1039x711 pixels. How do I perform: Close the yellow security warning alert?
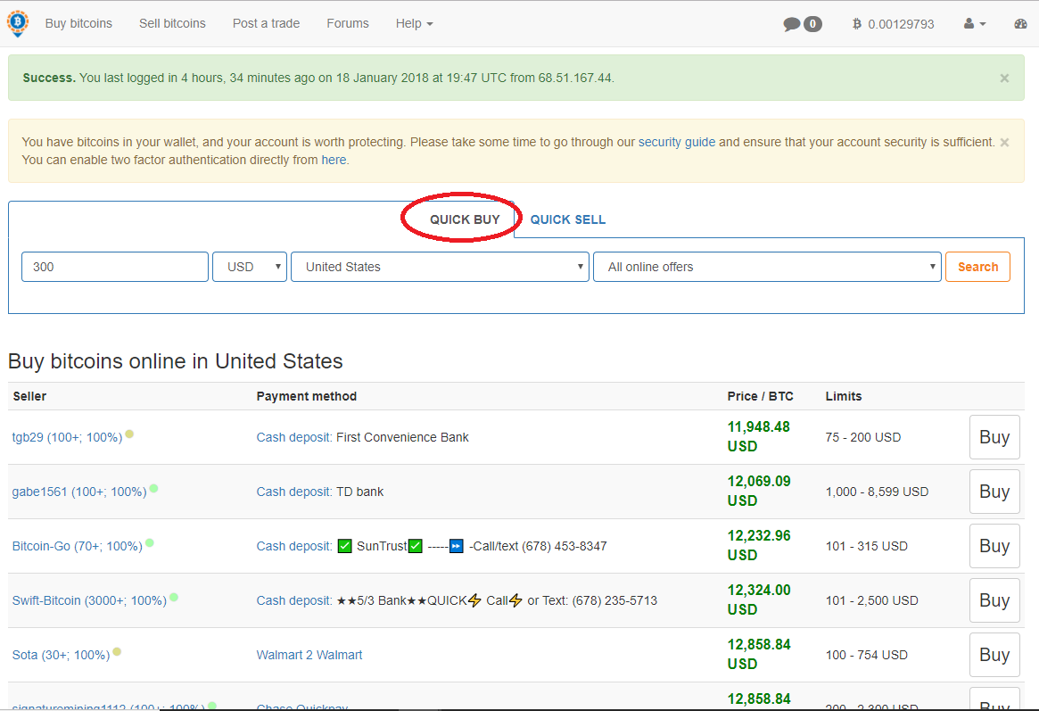[1004, 143]
